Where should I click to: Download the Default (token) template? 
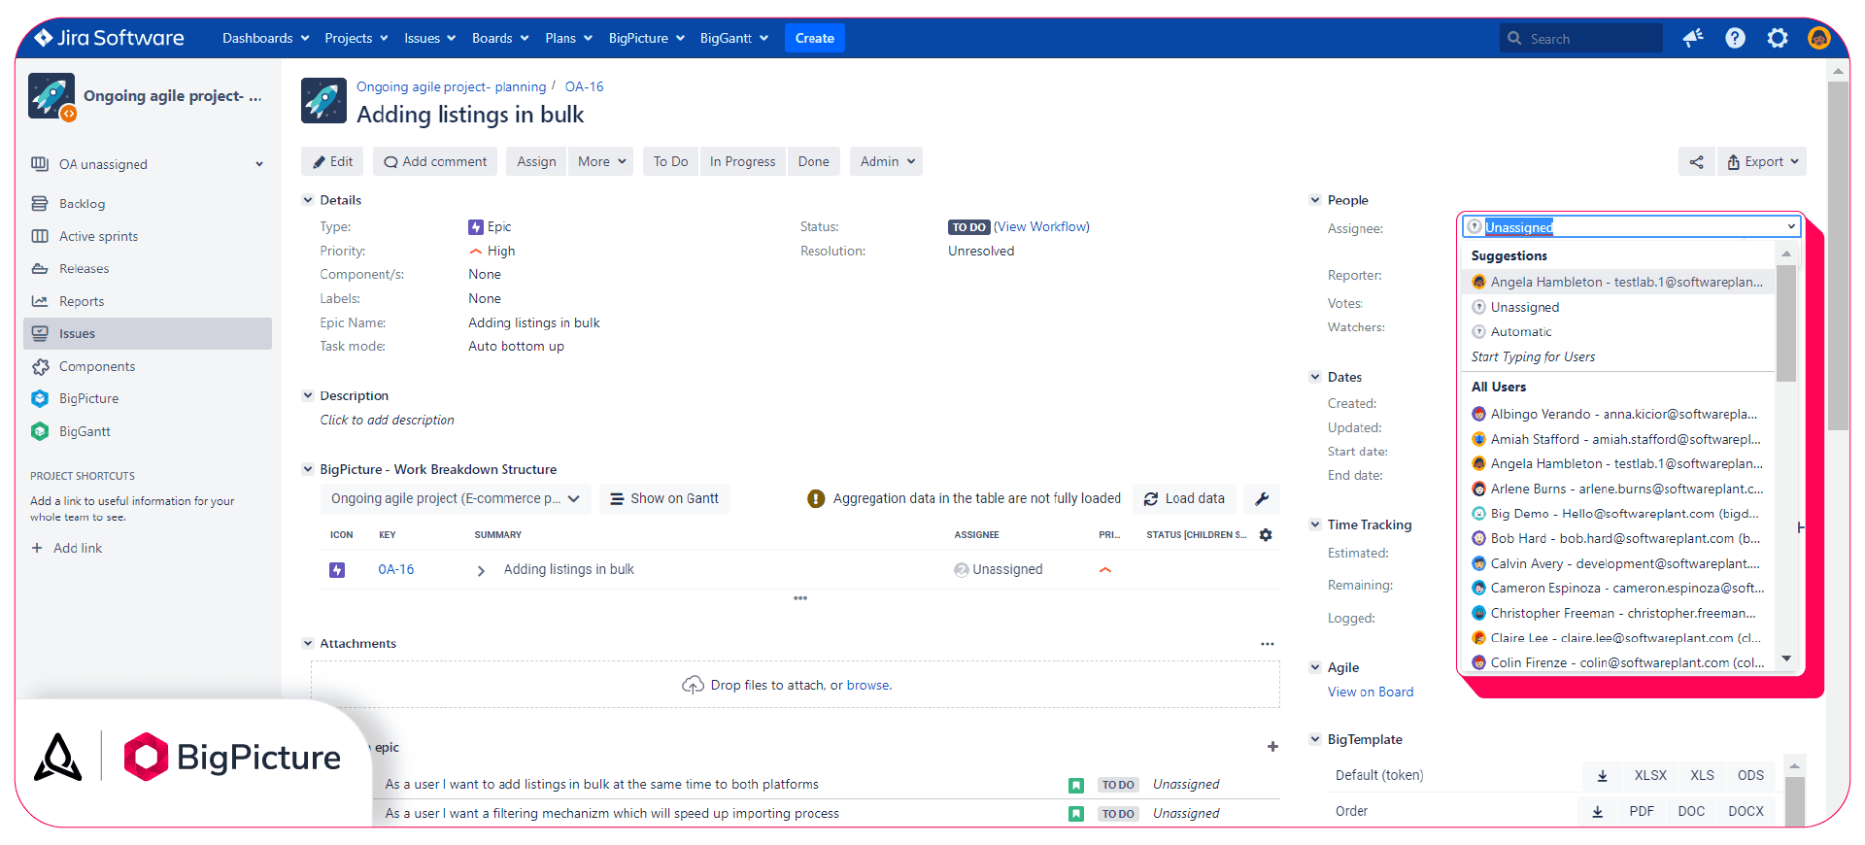tap(1603, 776)
